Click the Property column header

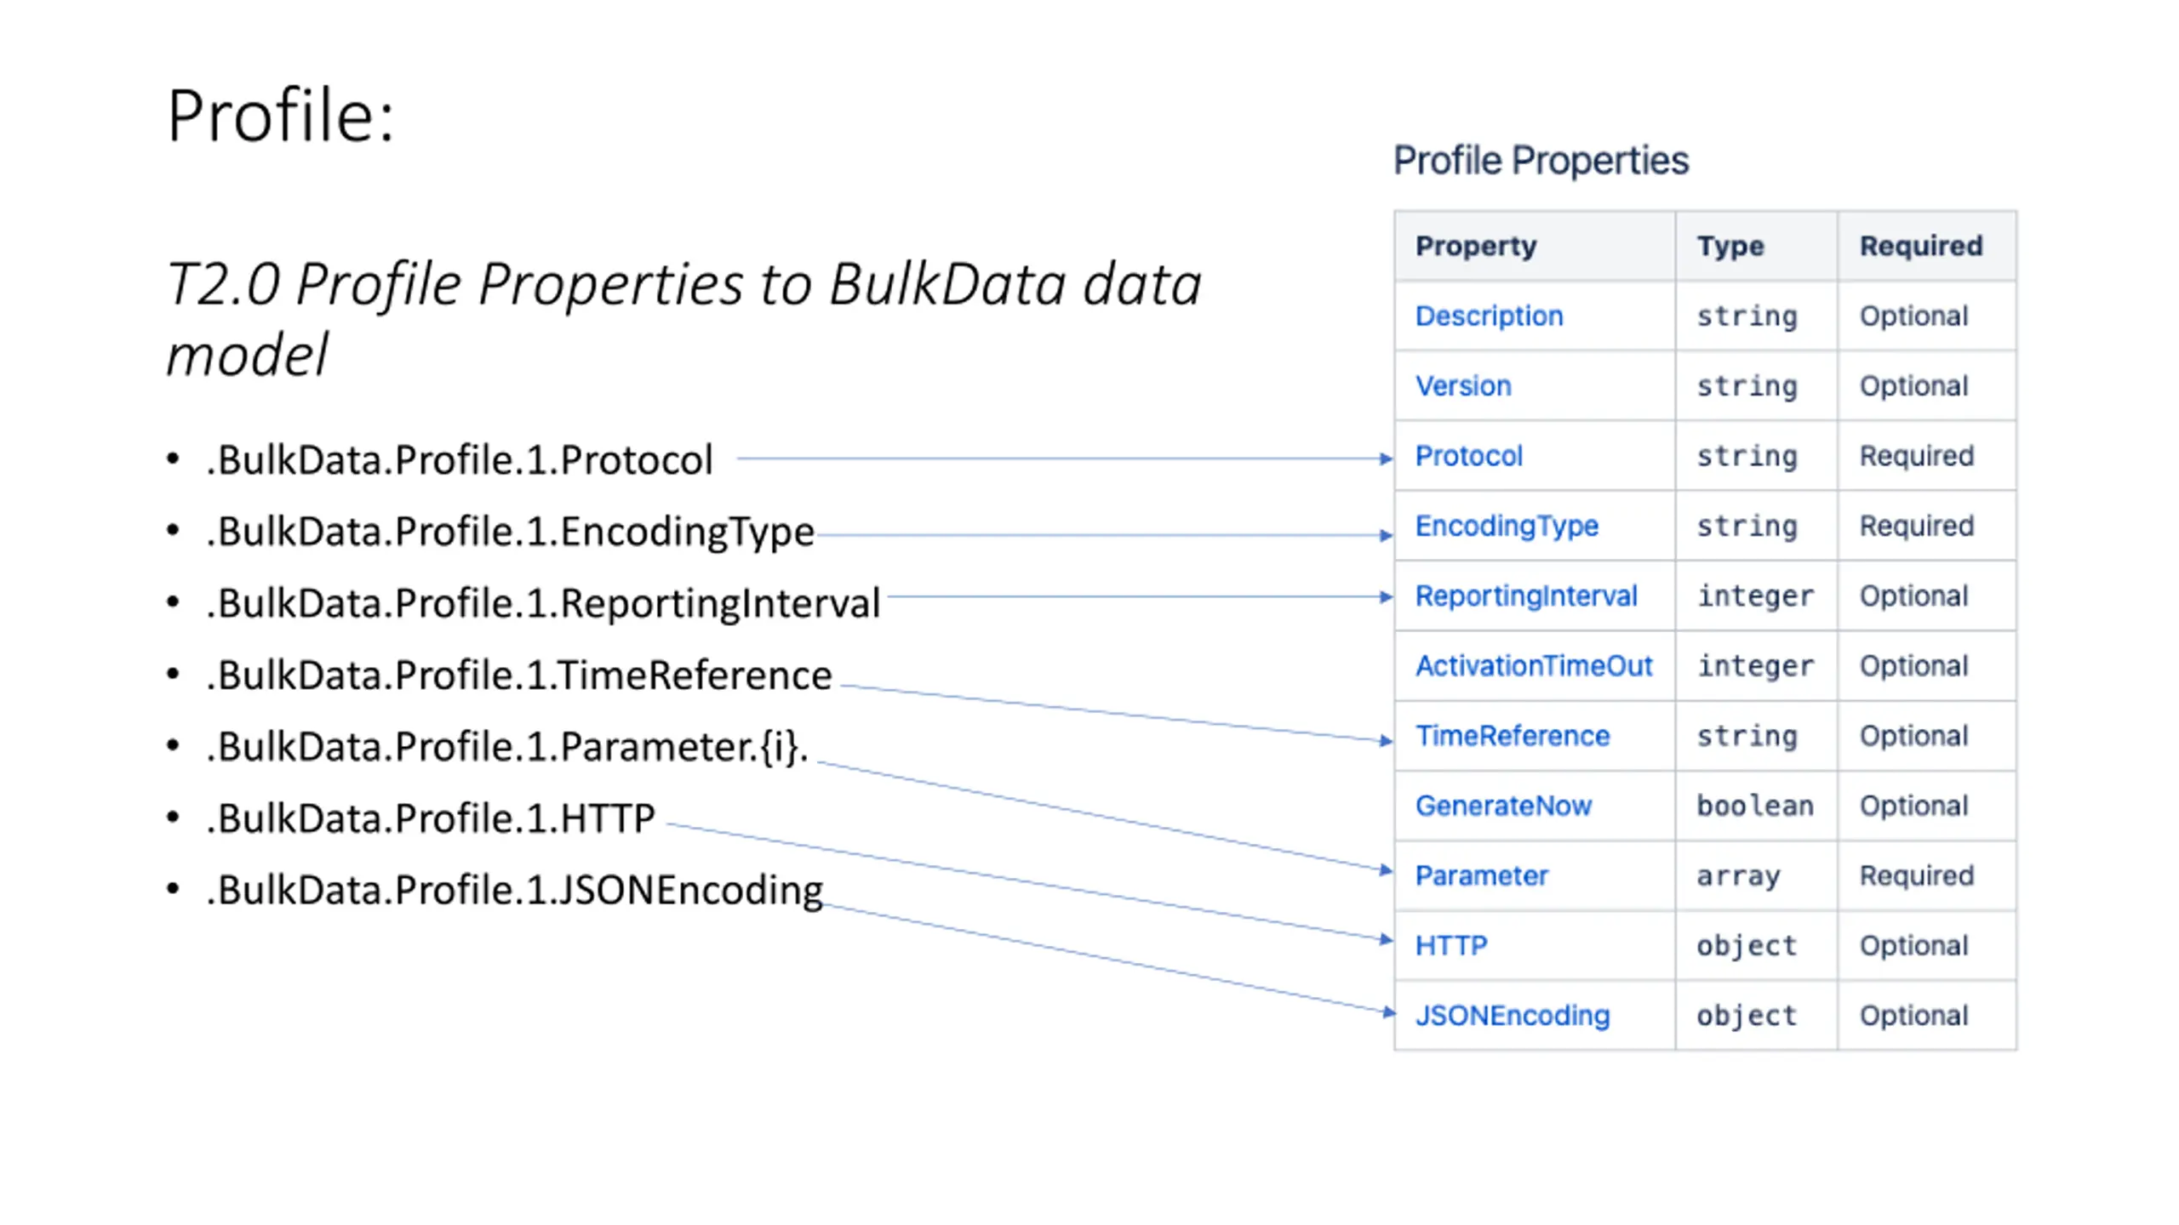click(x=1476, y=246)
